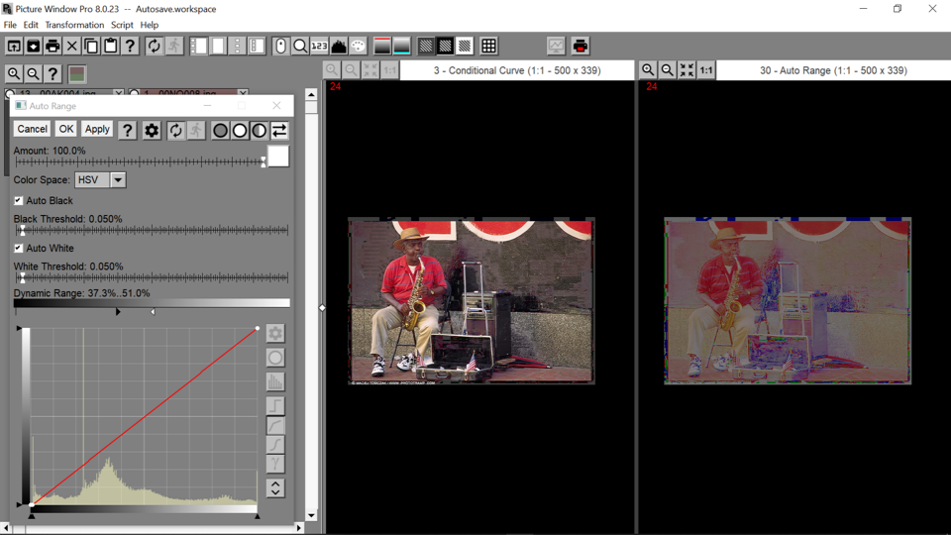Toggle dark hatched display pattern button

pos(426,47)
